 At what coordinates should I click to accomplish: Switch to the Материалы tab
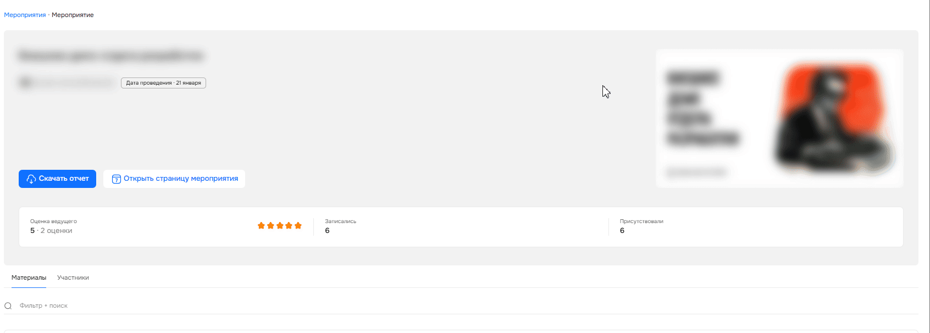[x=29, y=278]
